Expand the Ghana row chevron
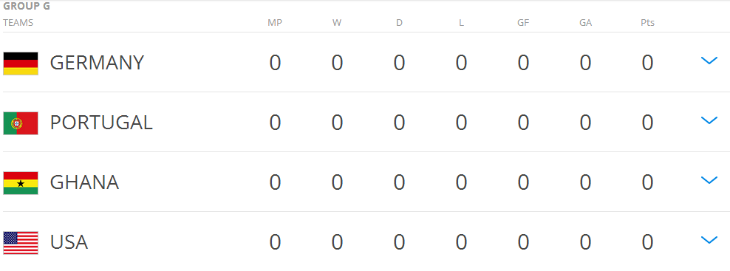The height and width of the screenshot is (271, 730). pos(709,180)
